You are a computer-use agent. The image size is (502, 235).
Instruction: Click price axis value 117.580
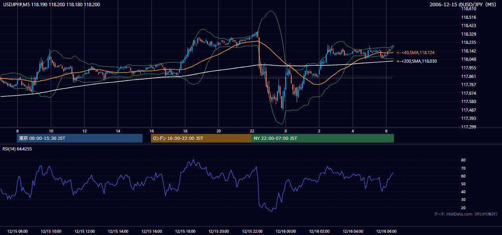point(468,101)
